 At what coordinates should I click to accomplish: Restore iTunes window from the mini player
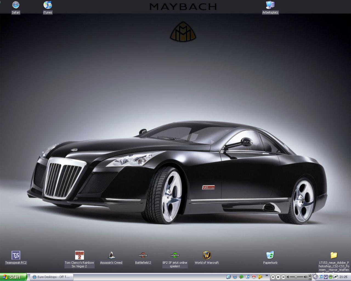click(x=310, y=275)
